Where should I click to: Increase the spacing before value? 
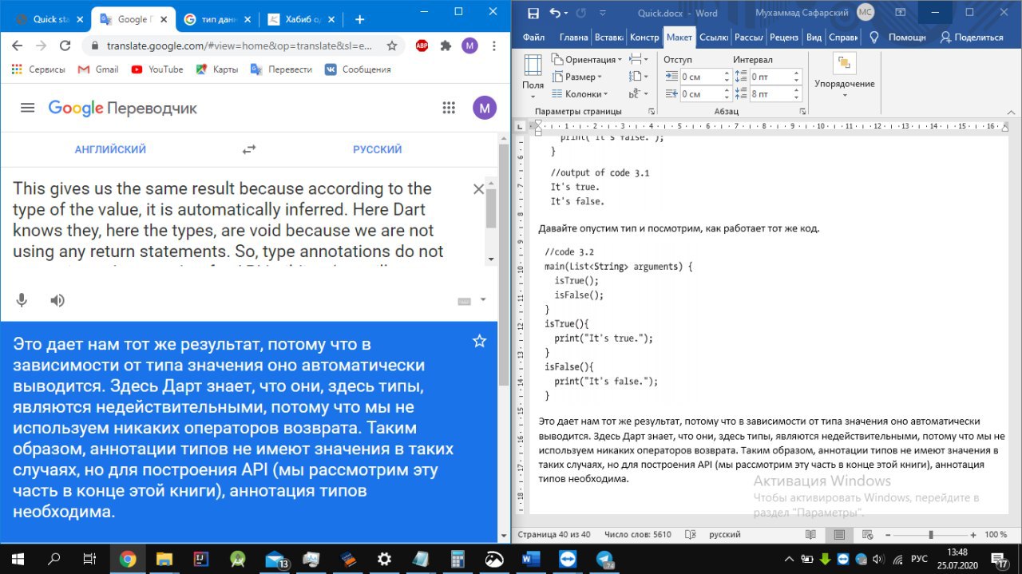pos(796,73)
